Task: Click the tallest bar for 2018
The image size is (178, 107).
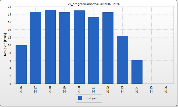Action: coord(50,47)
